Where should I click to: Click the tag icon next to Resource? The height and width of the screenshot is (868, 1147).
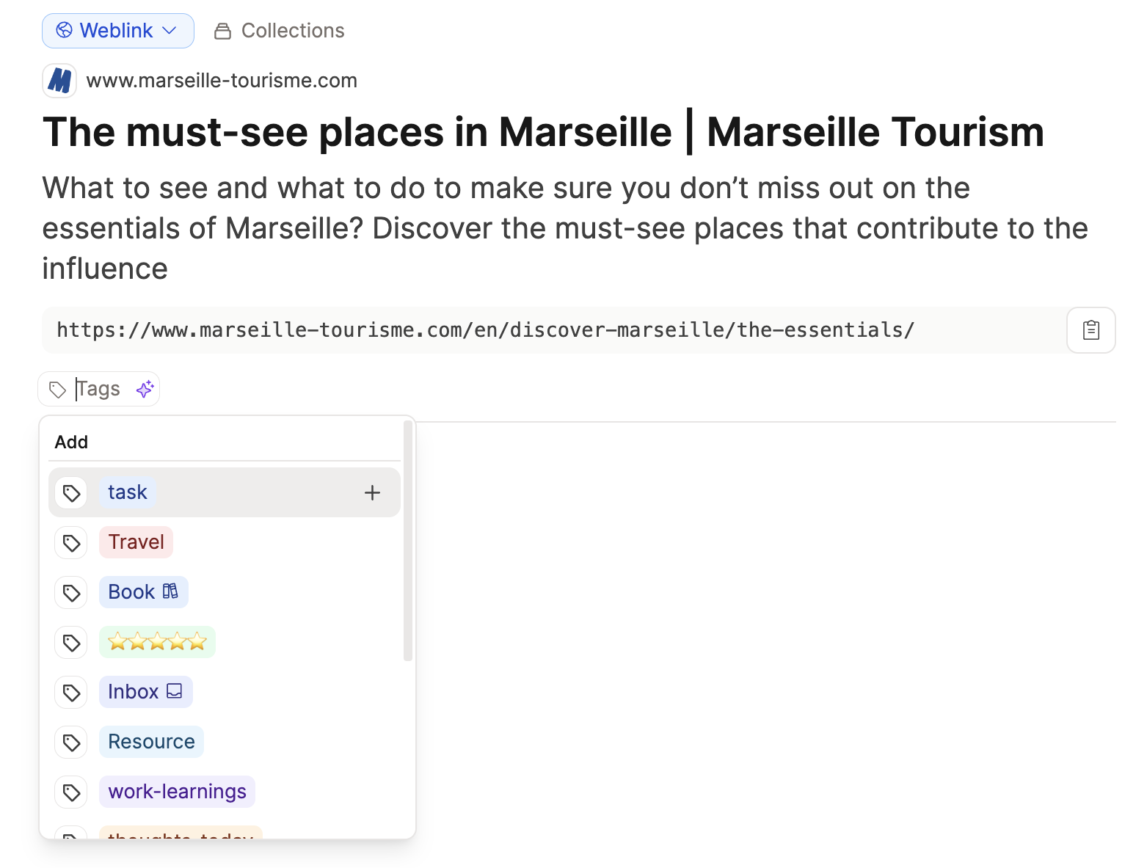click(71, 743)
